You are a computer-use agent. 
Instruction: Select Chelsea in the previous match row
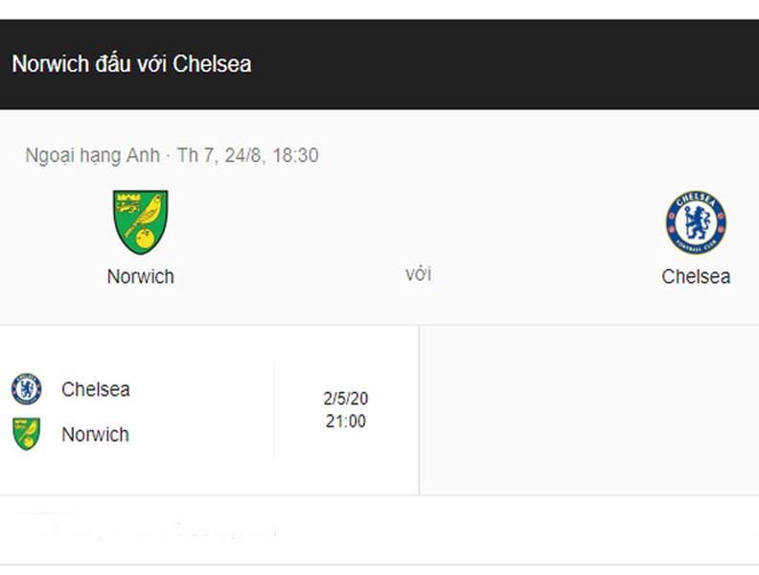[96, 389]
